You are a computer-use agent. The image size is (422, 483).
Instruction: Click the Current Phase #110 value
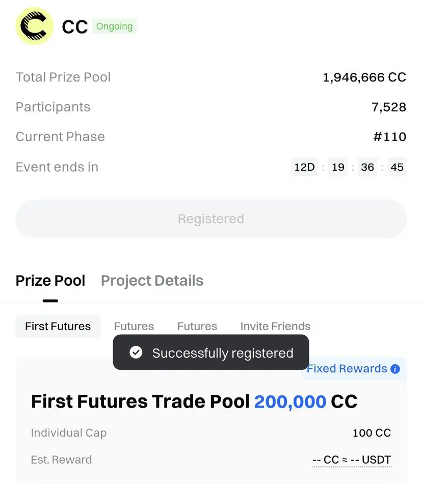click(x=390, y=137)
